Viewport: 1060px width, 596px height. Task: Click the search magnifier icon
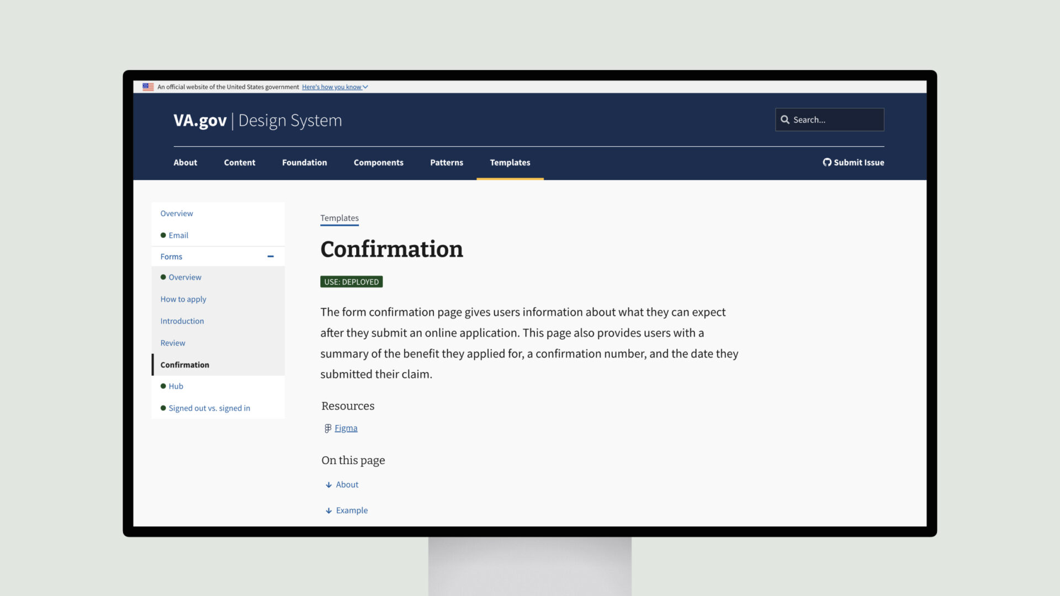[785, 119]
